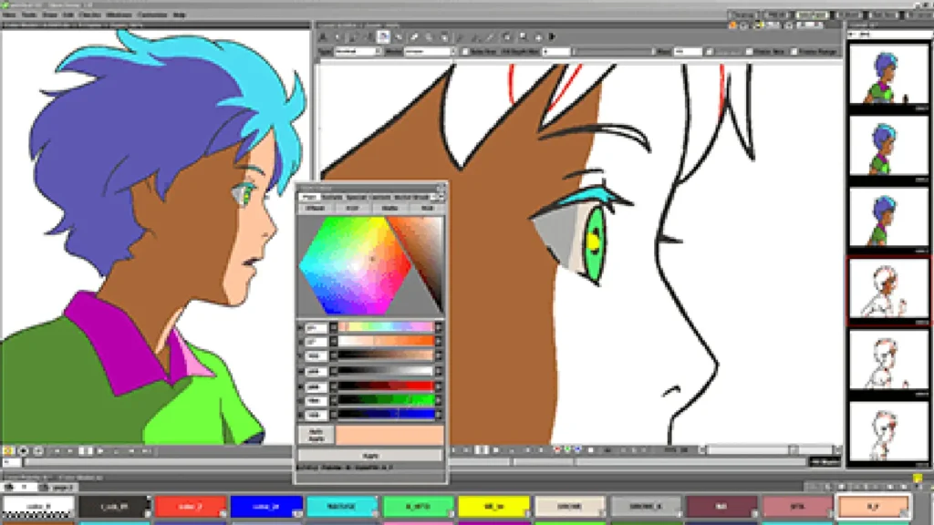The image size is (934, 525).
Task: Open the fill Type dropdown
Action: point(358,52)
